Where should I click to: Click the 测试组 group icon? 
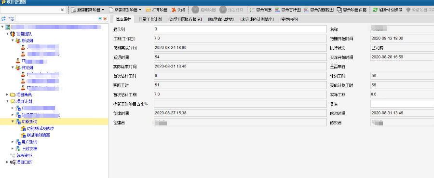[x=18, y=41]
